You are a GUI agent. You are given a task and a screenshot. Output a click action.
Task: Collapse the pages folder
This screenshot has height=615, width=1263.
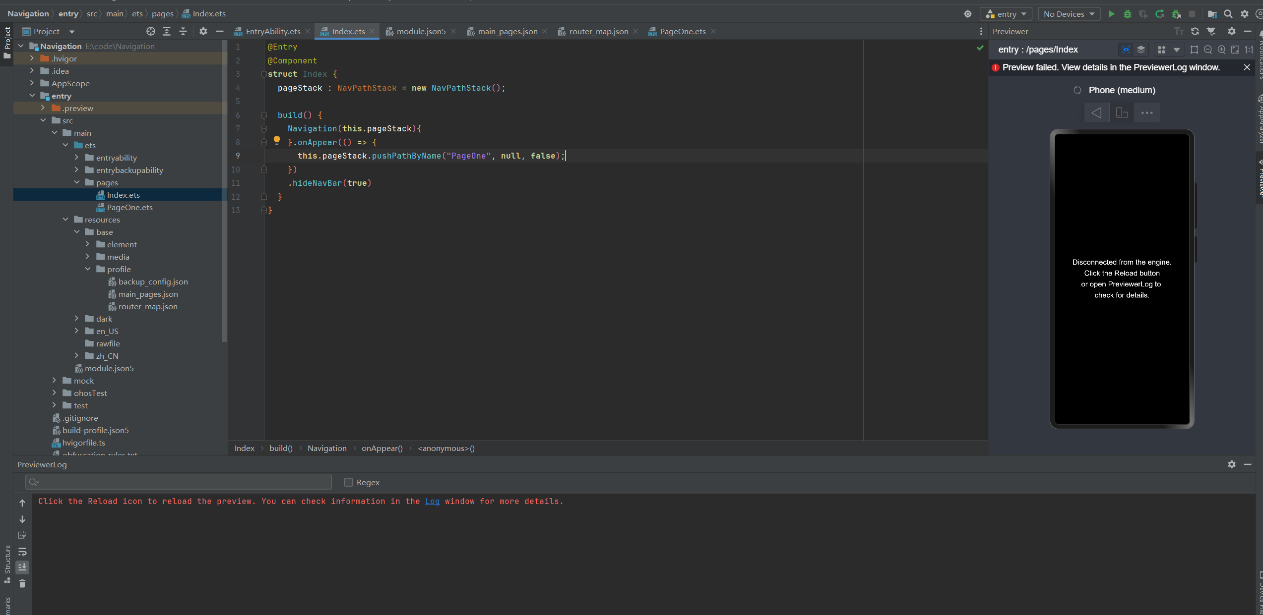[x=77, y=182]
